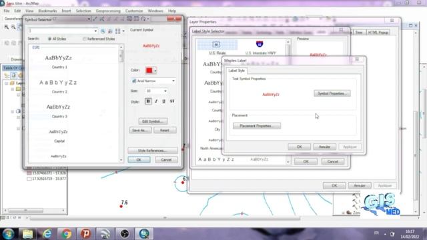Screen dimensions: 427x240
Task: Open the Customize menu
Action: click(134, 11)
